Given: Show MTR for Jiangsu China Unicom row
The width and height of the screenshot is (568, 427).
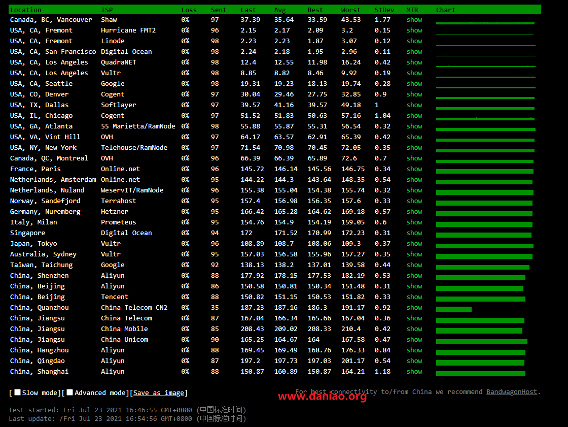Looking at the screenshot, I should (414, 340).
